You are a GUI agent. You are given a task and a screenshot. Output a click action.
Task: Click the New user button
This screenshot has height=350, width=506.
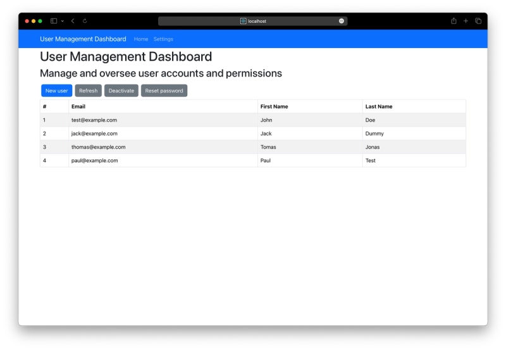[56, 91]
